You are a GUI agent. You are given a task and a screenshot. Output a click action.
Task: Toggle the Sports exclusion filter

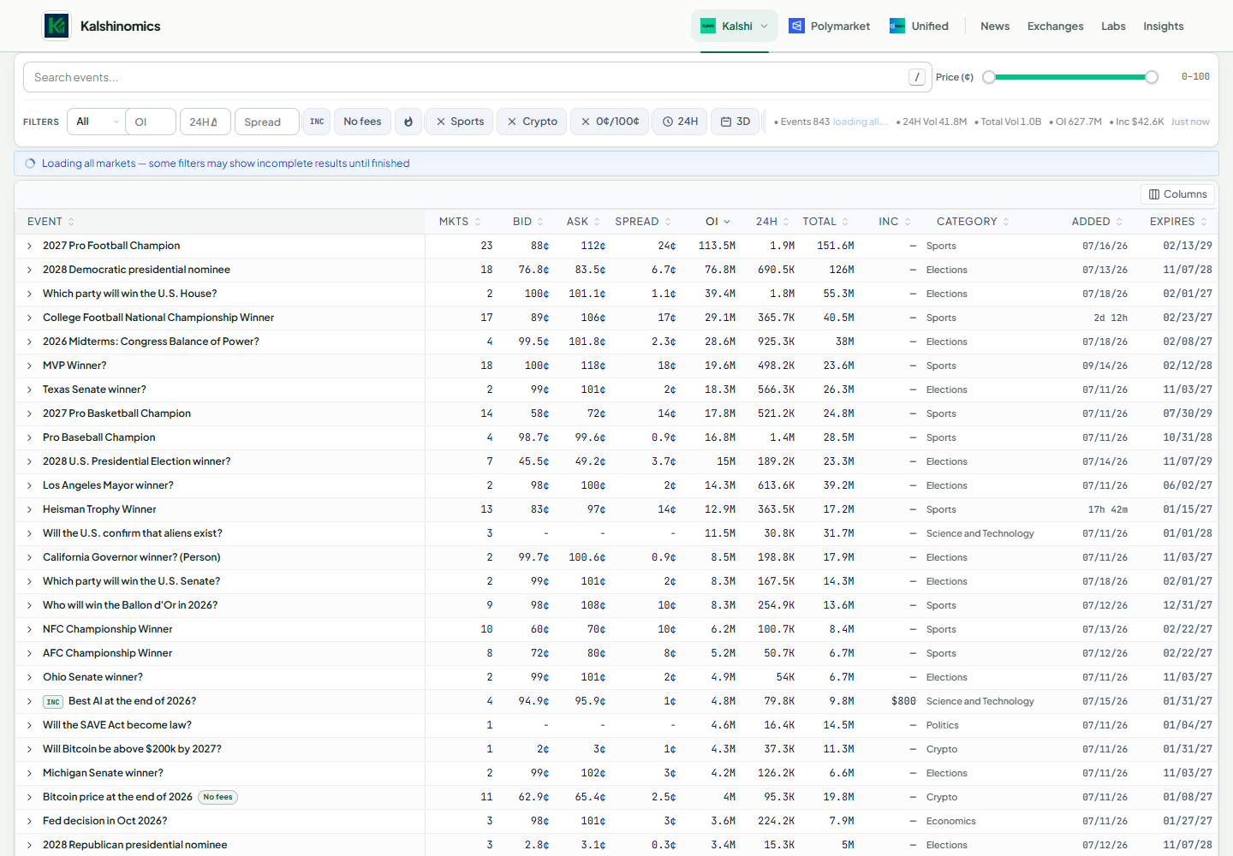click(x=460, y=122)
